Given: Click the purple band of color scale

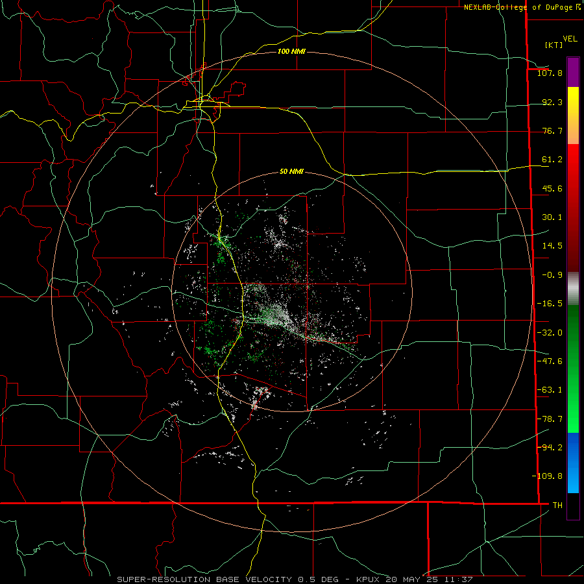Looking at the screenshot, I should 573,72.
